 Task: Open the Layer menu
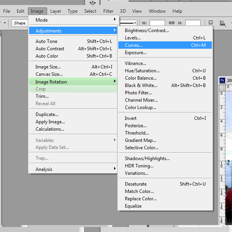[x=56, y=11]
